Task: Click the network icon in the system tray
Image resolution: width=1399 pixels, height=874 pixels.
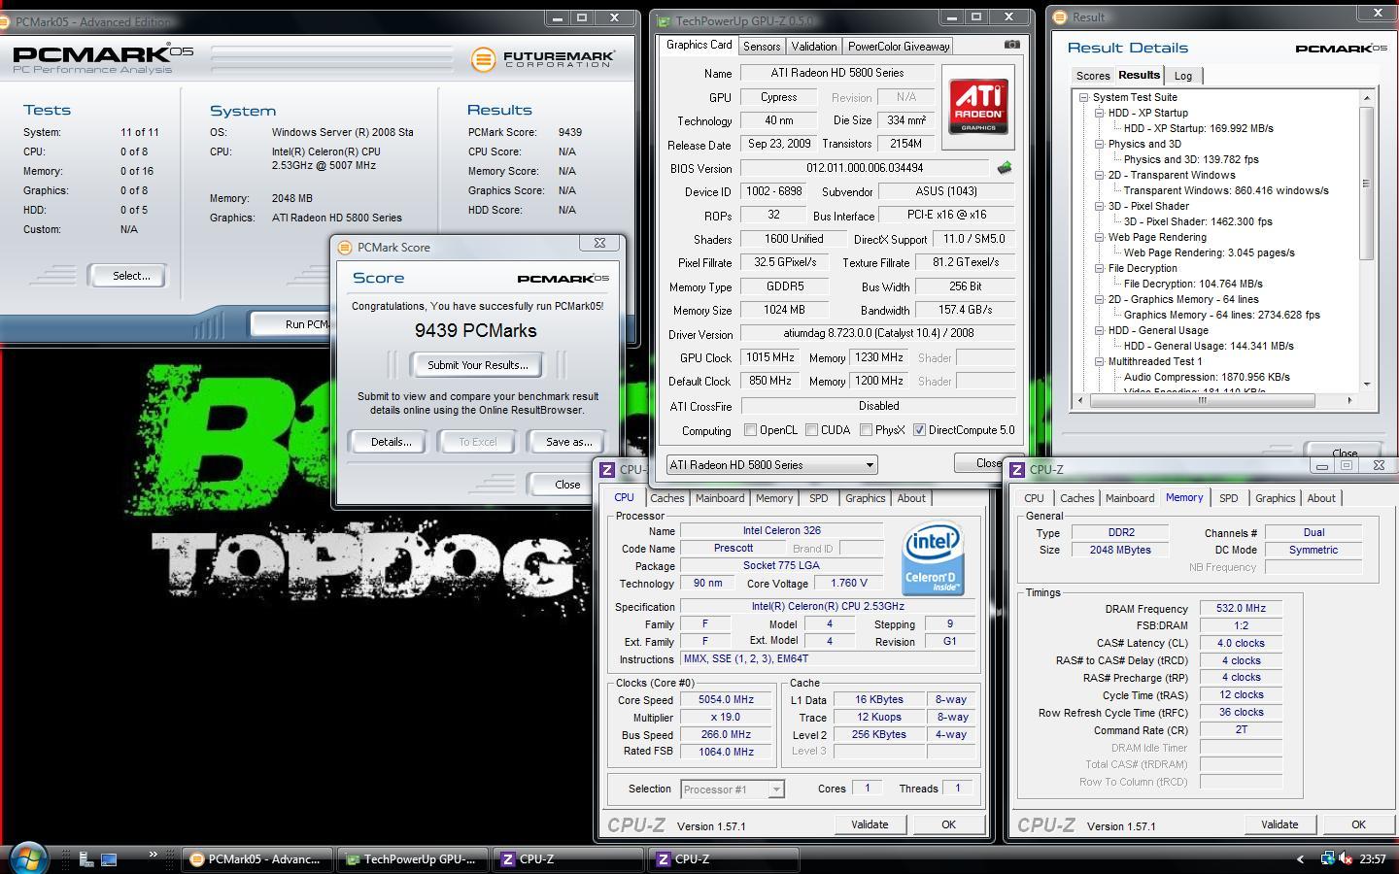Action: (x=1328, y=858)
